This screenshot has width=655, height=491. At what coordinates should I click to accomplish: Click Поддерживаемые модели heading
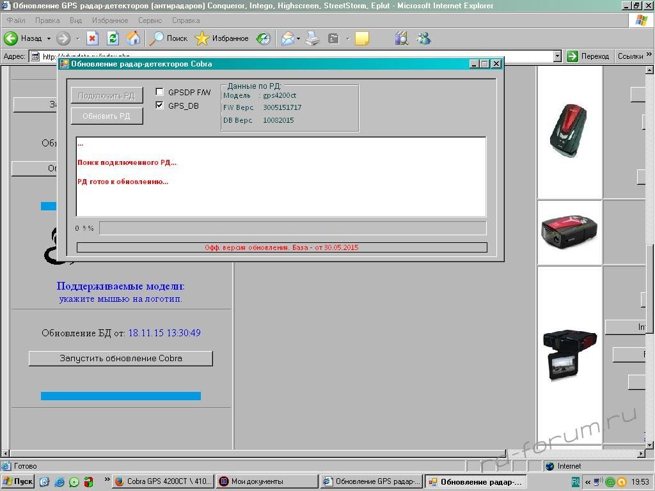click(x=121, y=286)
